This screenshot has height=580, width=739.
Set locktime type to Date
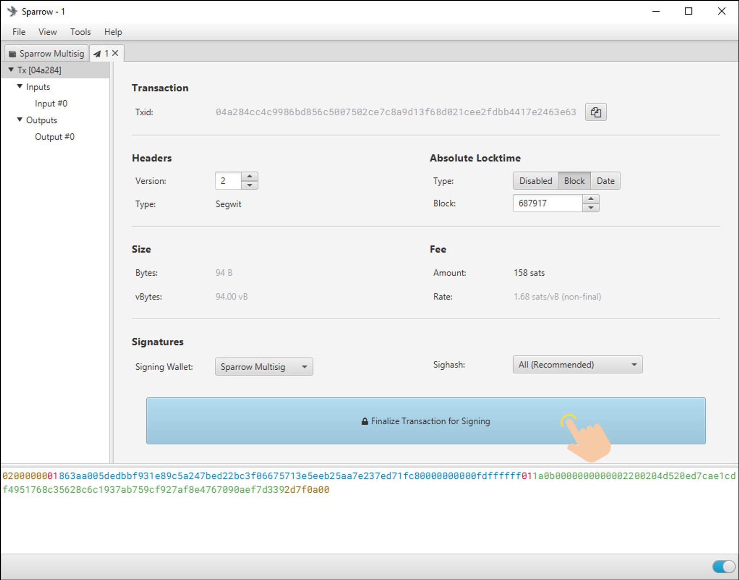pos(605,181)
